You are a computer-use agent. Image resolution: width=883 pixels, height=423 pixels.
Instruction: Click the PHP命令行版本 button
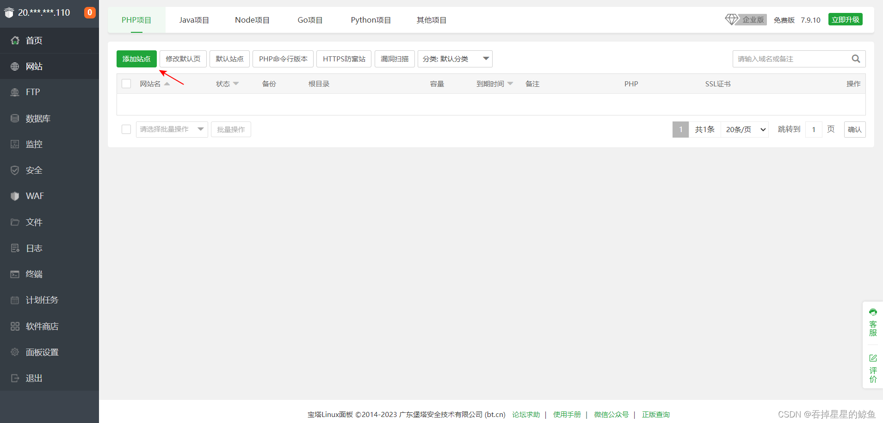pos(283,59)
